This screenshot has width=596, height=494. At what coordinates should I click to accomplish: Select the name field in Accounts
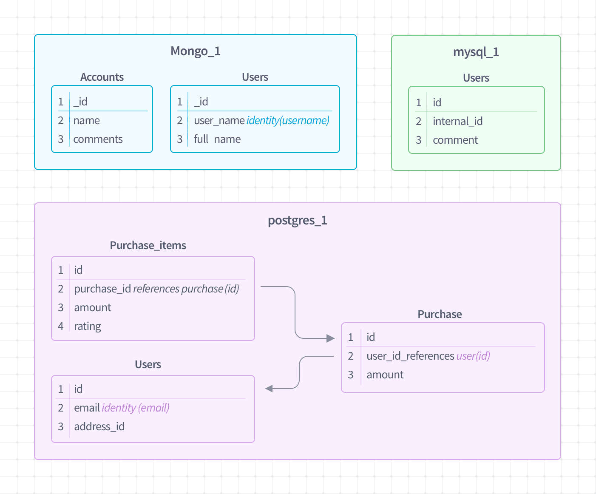click(86, 120)
